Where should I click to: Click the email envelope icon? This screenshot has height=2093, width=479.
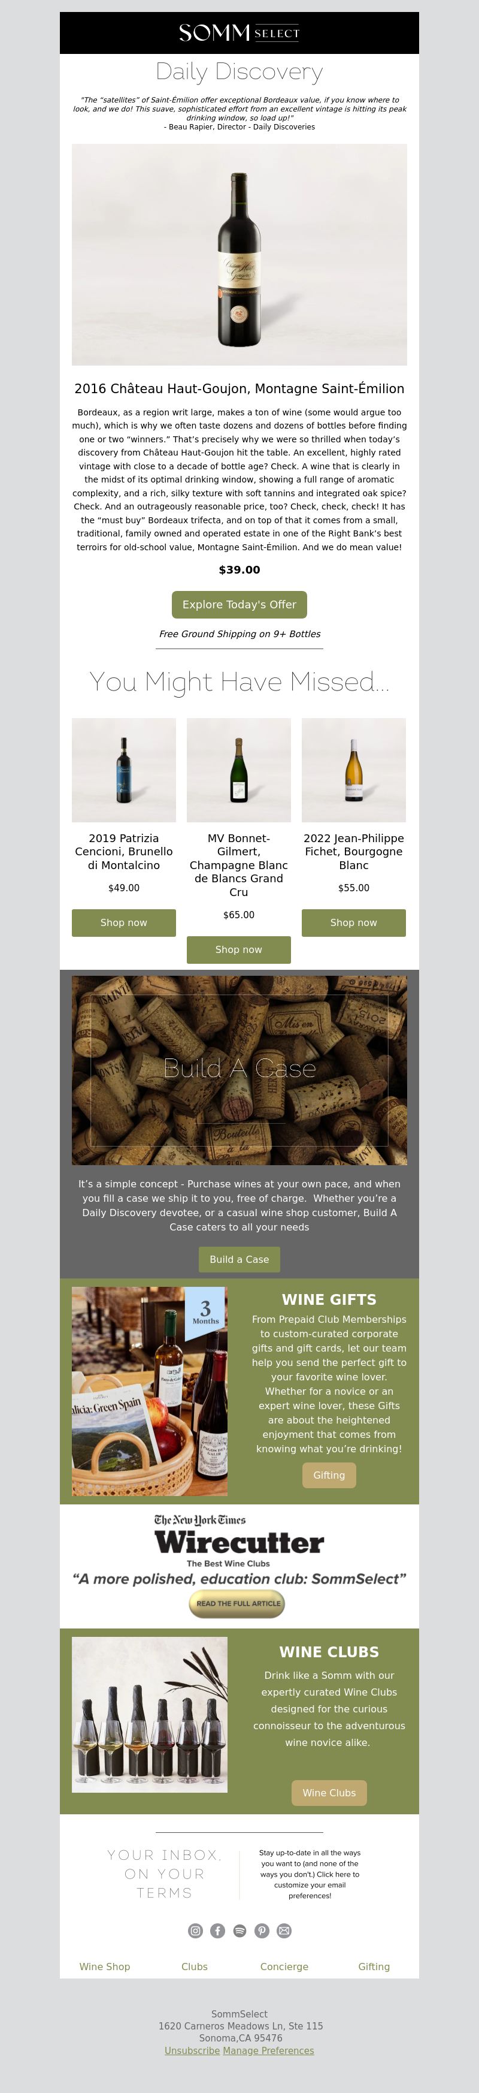[x=284, y=1931]
